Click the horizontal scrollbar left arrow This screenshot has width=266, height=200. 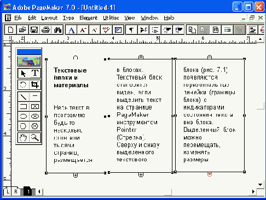(39, 191)
